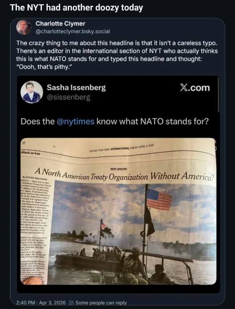This screenshot has height=309, width=235.
Task: Click the Steven Erlanger byline in the photo
Action: click(35, 179)
